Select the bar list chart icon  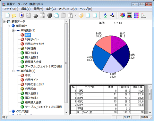click(130, 15)
